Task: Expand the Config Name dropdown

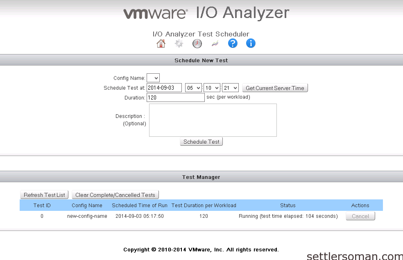Action: coord(153,78)
